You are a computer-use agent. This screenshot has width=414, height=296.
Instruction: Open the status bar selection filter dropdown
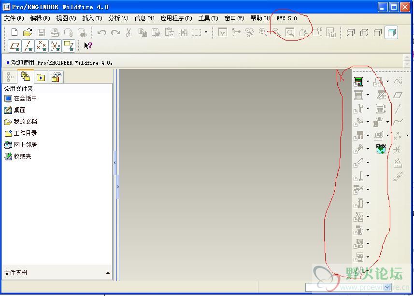click(x=387, y=287)
